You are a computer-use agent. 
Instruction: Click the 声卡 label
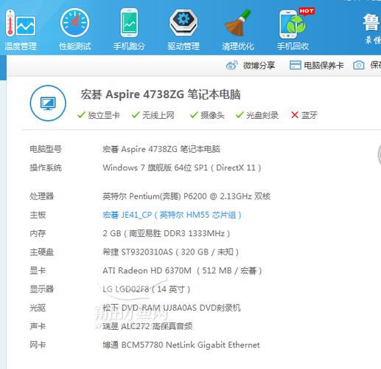coord(38,326)
